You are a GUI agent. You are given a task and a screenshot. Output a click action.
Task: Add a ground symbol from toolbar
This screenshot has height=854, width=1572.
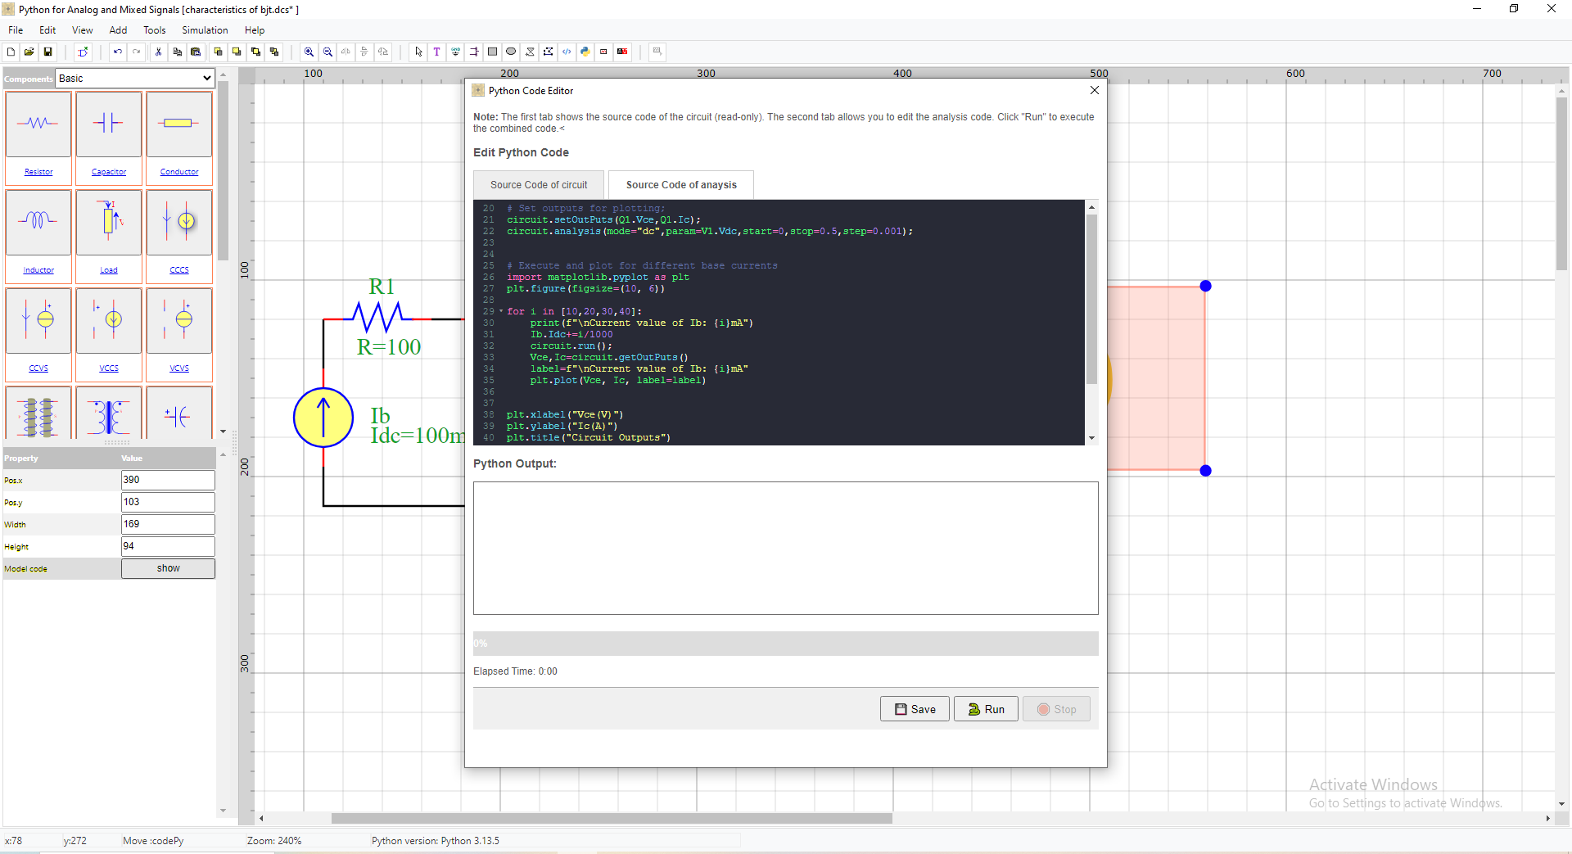[456, 52]
